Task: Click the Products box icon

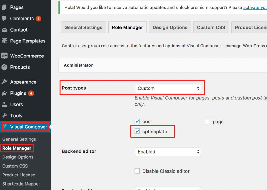Action: coord(4,67)
